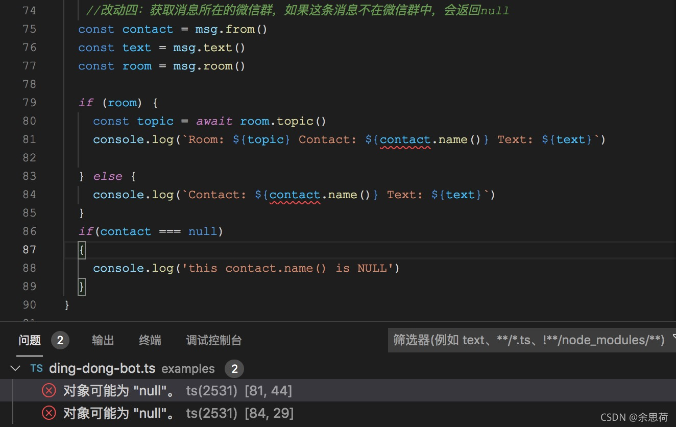
Task: Click room.topic() on line 80
Action: click(x=283, y=121)
